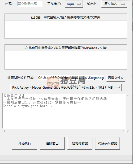
Task: Click the 外壳MP4文件存放 label
Action: pos(21,78)
